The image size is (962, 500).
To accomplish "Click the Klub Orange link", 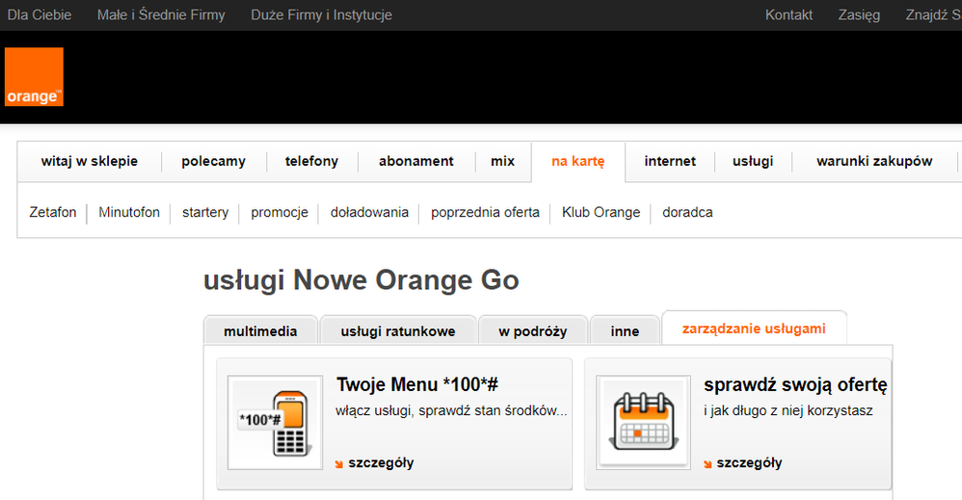I will (x=601, y=212).
